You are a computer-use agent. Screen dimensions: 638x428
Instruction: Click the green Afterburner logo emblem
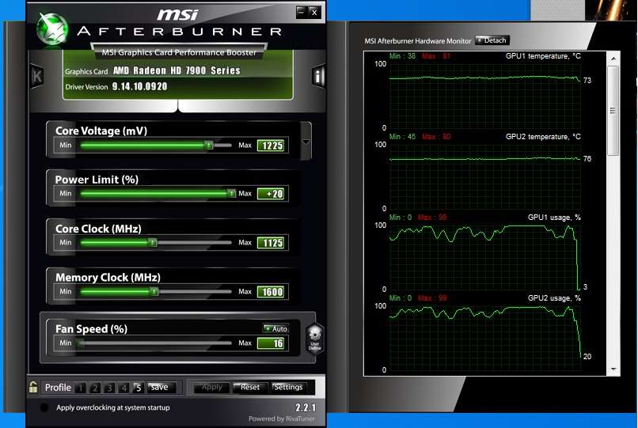54,29
